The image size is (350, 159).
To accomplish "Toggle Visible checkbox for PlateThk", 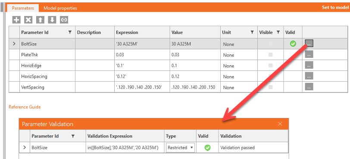I will point(271,54).
